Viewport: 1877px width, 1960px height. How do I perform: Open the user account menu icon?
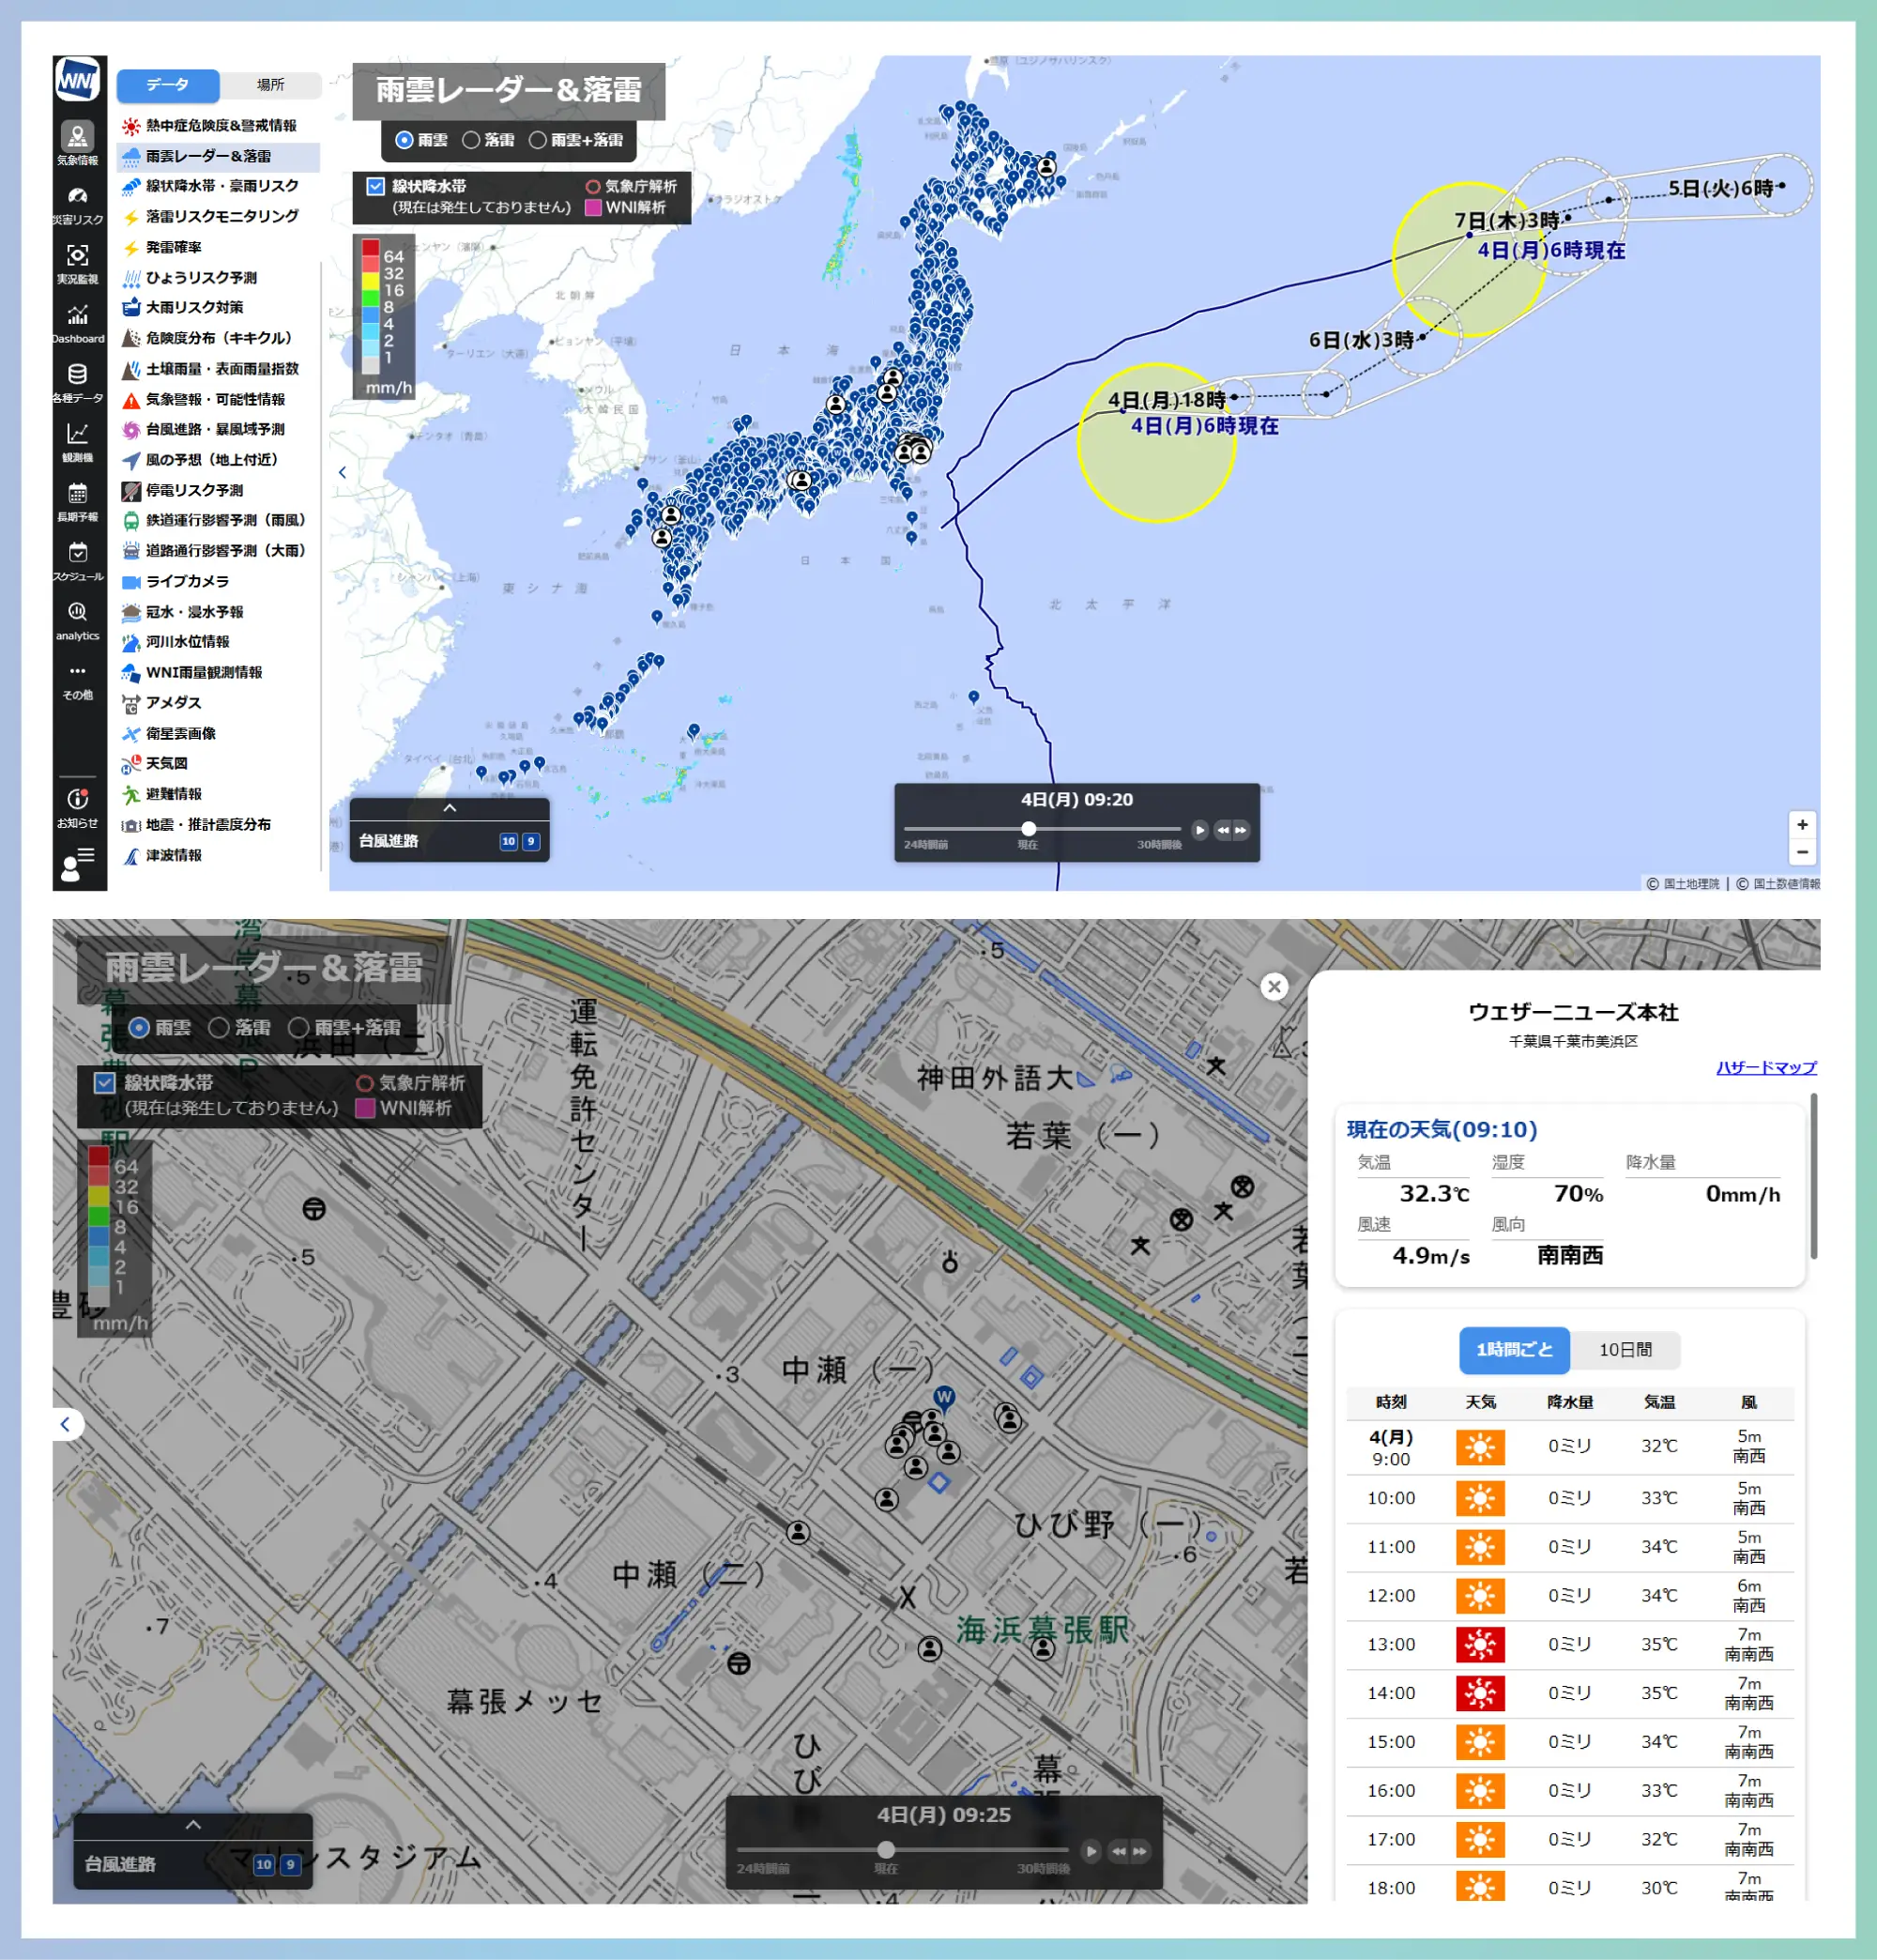pos(77,864)
